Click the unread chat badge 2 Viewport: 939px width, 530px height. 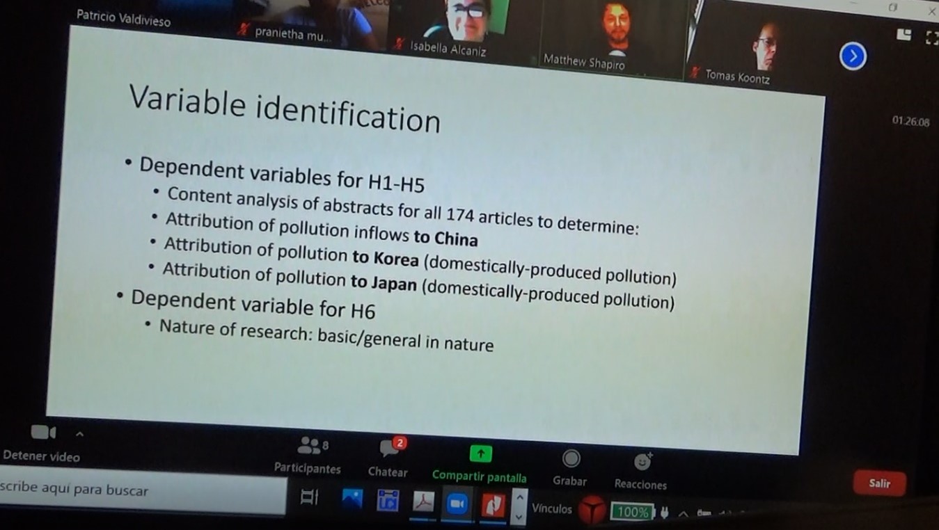[399, 442]
